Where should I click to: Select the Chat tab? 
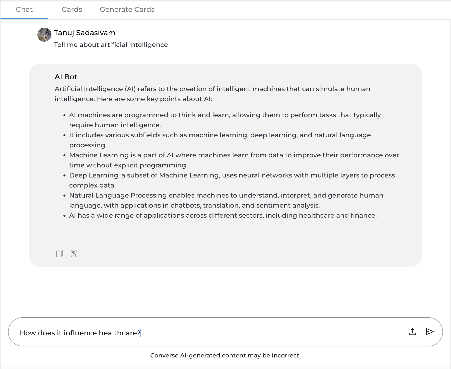(24, 10)
